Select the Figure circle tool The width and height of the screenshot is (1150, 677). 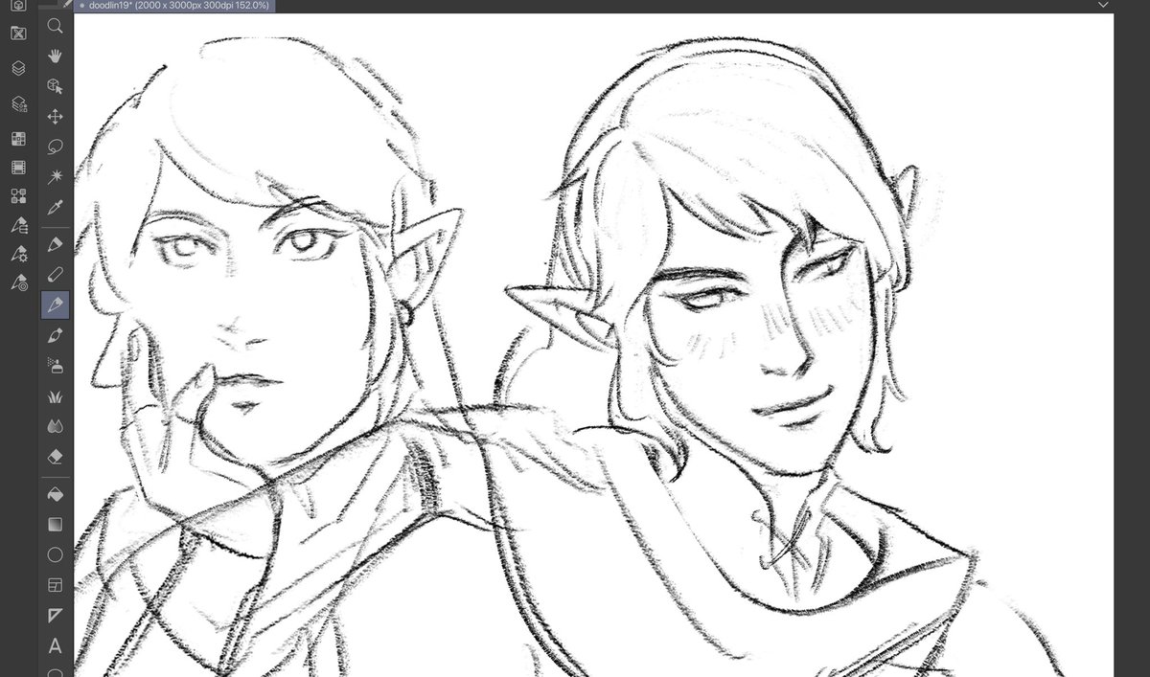tap(55, 553)
